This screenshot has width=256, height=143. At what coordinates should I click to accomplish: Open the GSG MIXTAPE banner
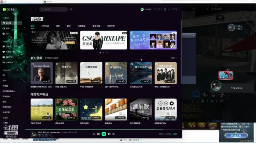click(x=104, y=40)
